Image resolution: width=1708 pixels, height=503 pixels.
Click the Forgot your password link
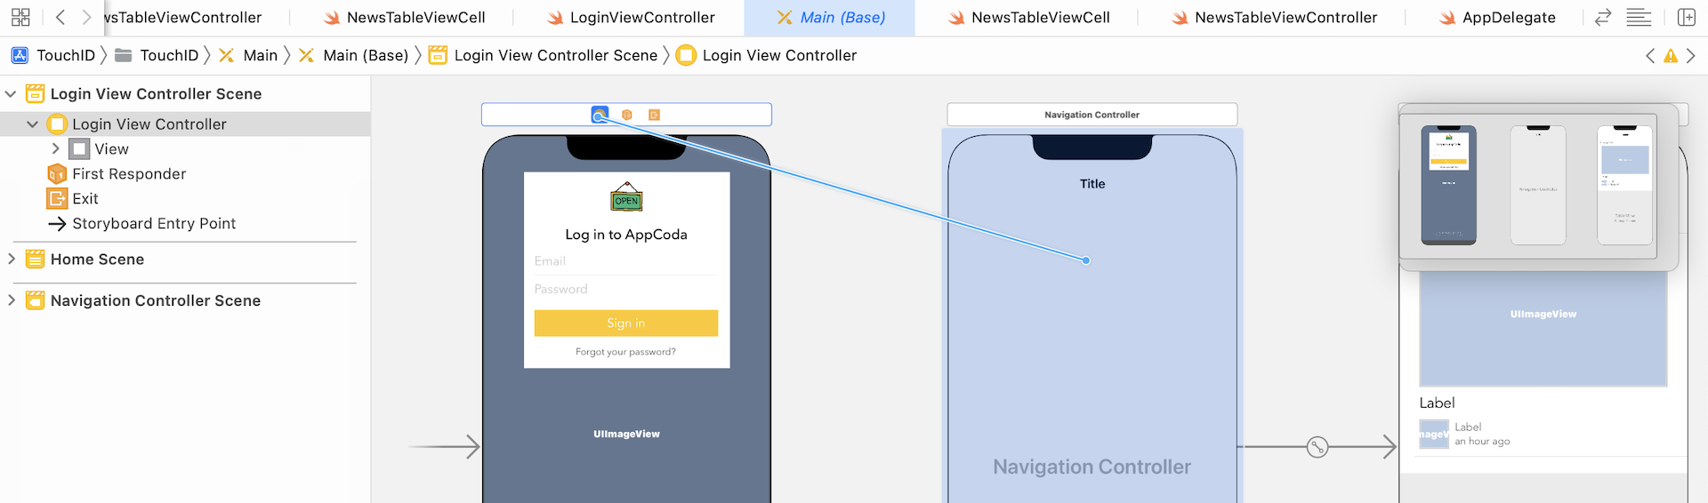[625, 352]
